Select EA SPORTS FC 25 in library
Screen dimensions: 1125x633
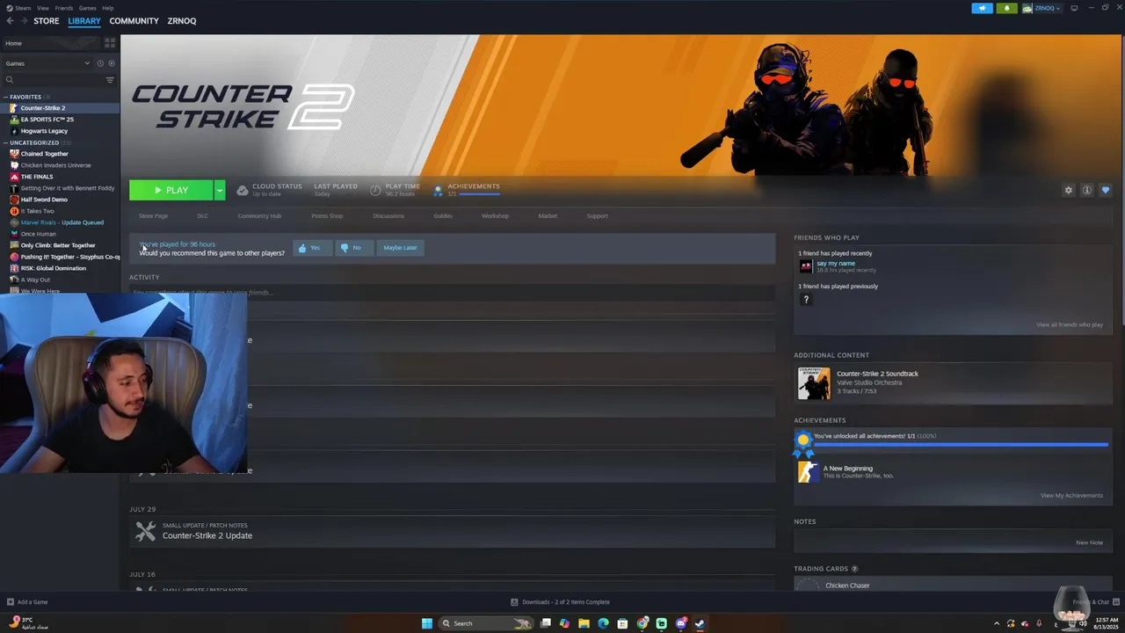coord(60,120)
